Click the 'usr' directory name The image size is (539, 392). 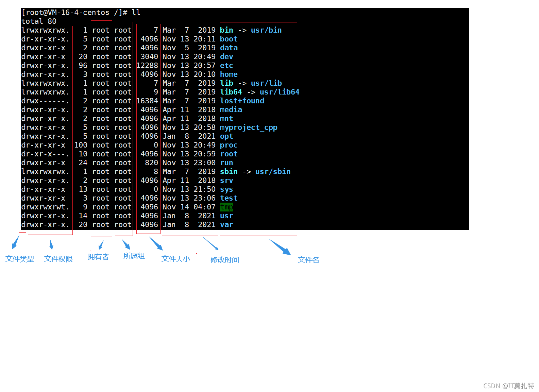click(226, 216)
